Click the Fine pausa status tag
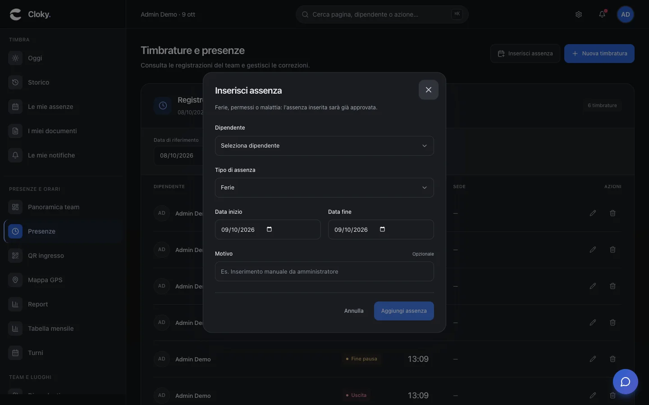649x405 pixels. 361,359
